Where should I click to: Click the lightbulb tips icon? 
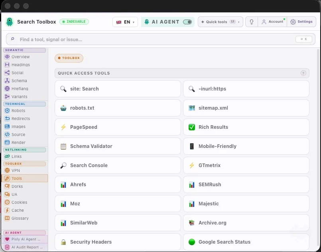(252, 22)
